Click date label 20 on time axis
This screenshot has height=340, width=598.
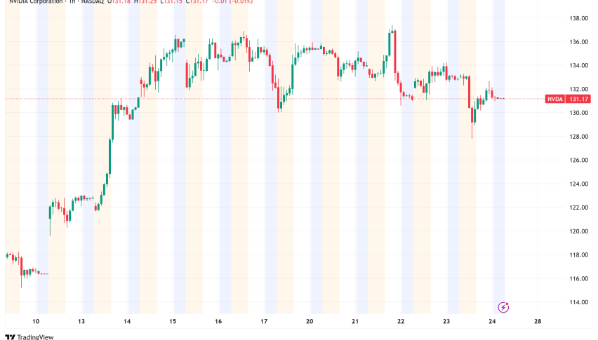pyautogui.click(x=310, y=322)
